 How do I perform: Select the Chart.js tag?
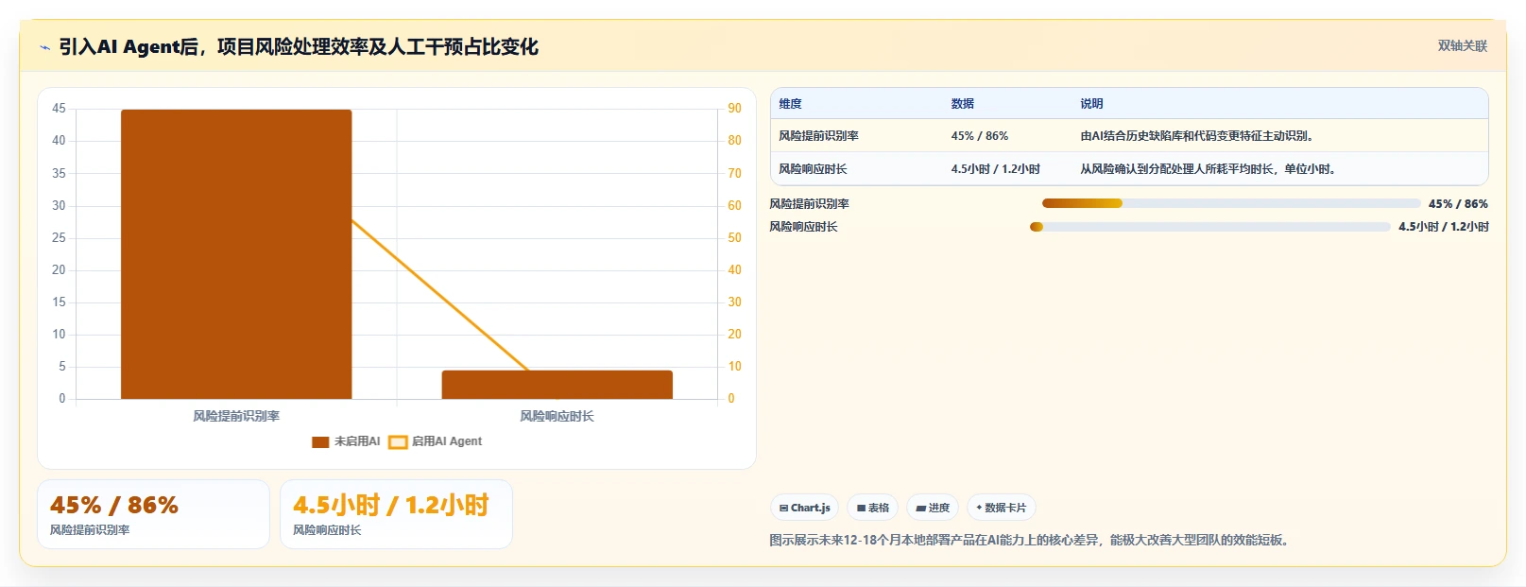804,508
